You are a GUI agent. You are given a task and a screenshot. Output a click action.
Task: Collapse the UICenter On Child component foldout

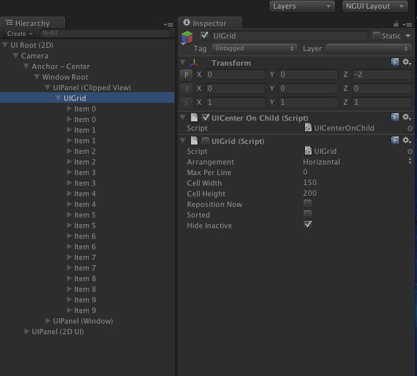tap(183, 117)
